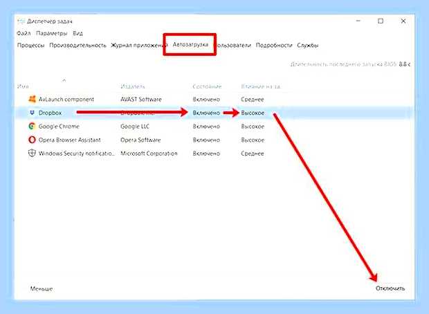
Task: Open the Файл menu
Action: pyautogui.click(x=24, y=33)
